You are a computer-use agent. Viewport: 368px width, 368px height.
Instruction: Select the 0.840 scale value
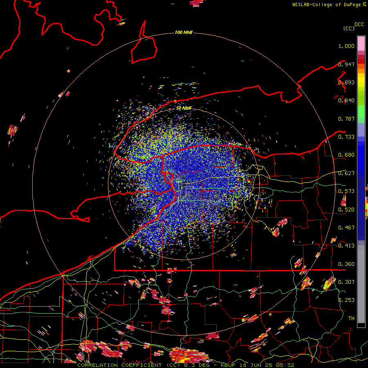pyautogui.click(x=346, y=101)
